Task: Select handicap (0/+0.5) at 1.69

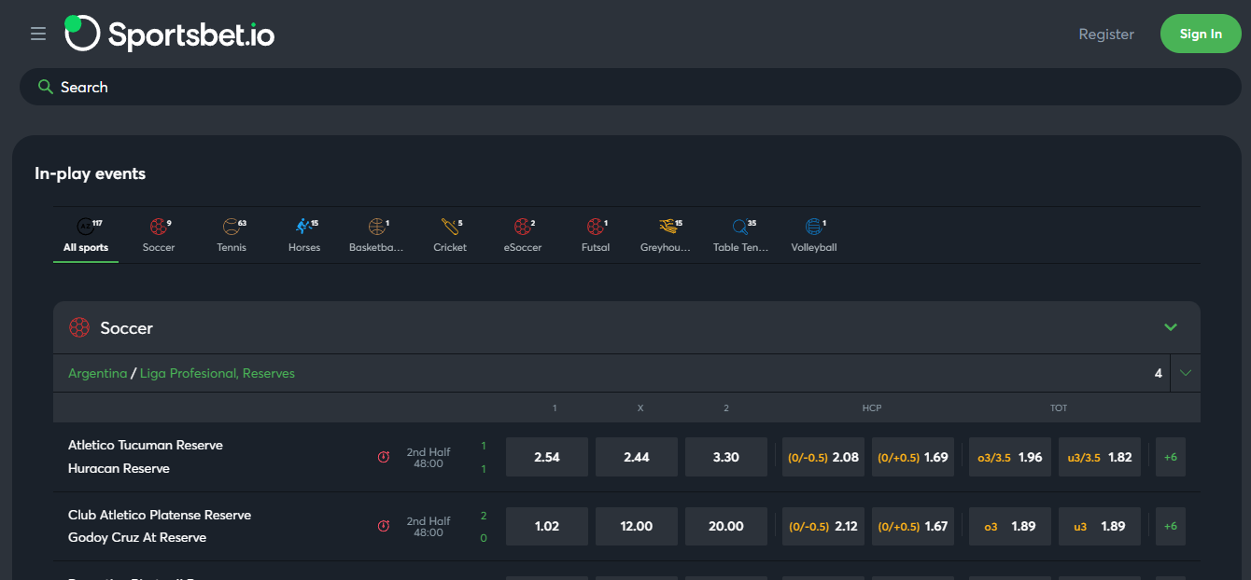Action: [x=913, y=457]
